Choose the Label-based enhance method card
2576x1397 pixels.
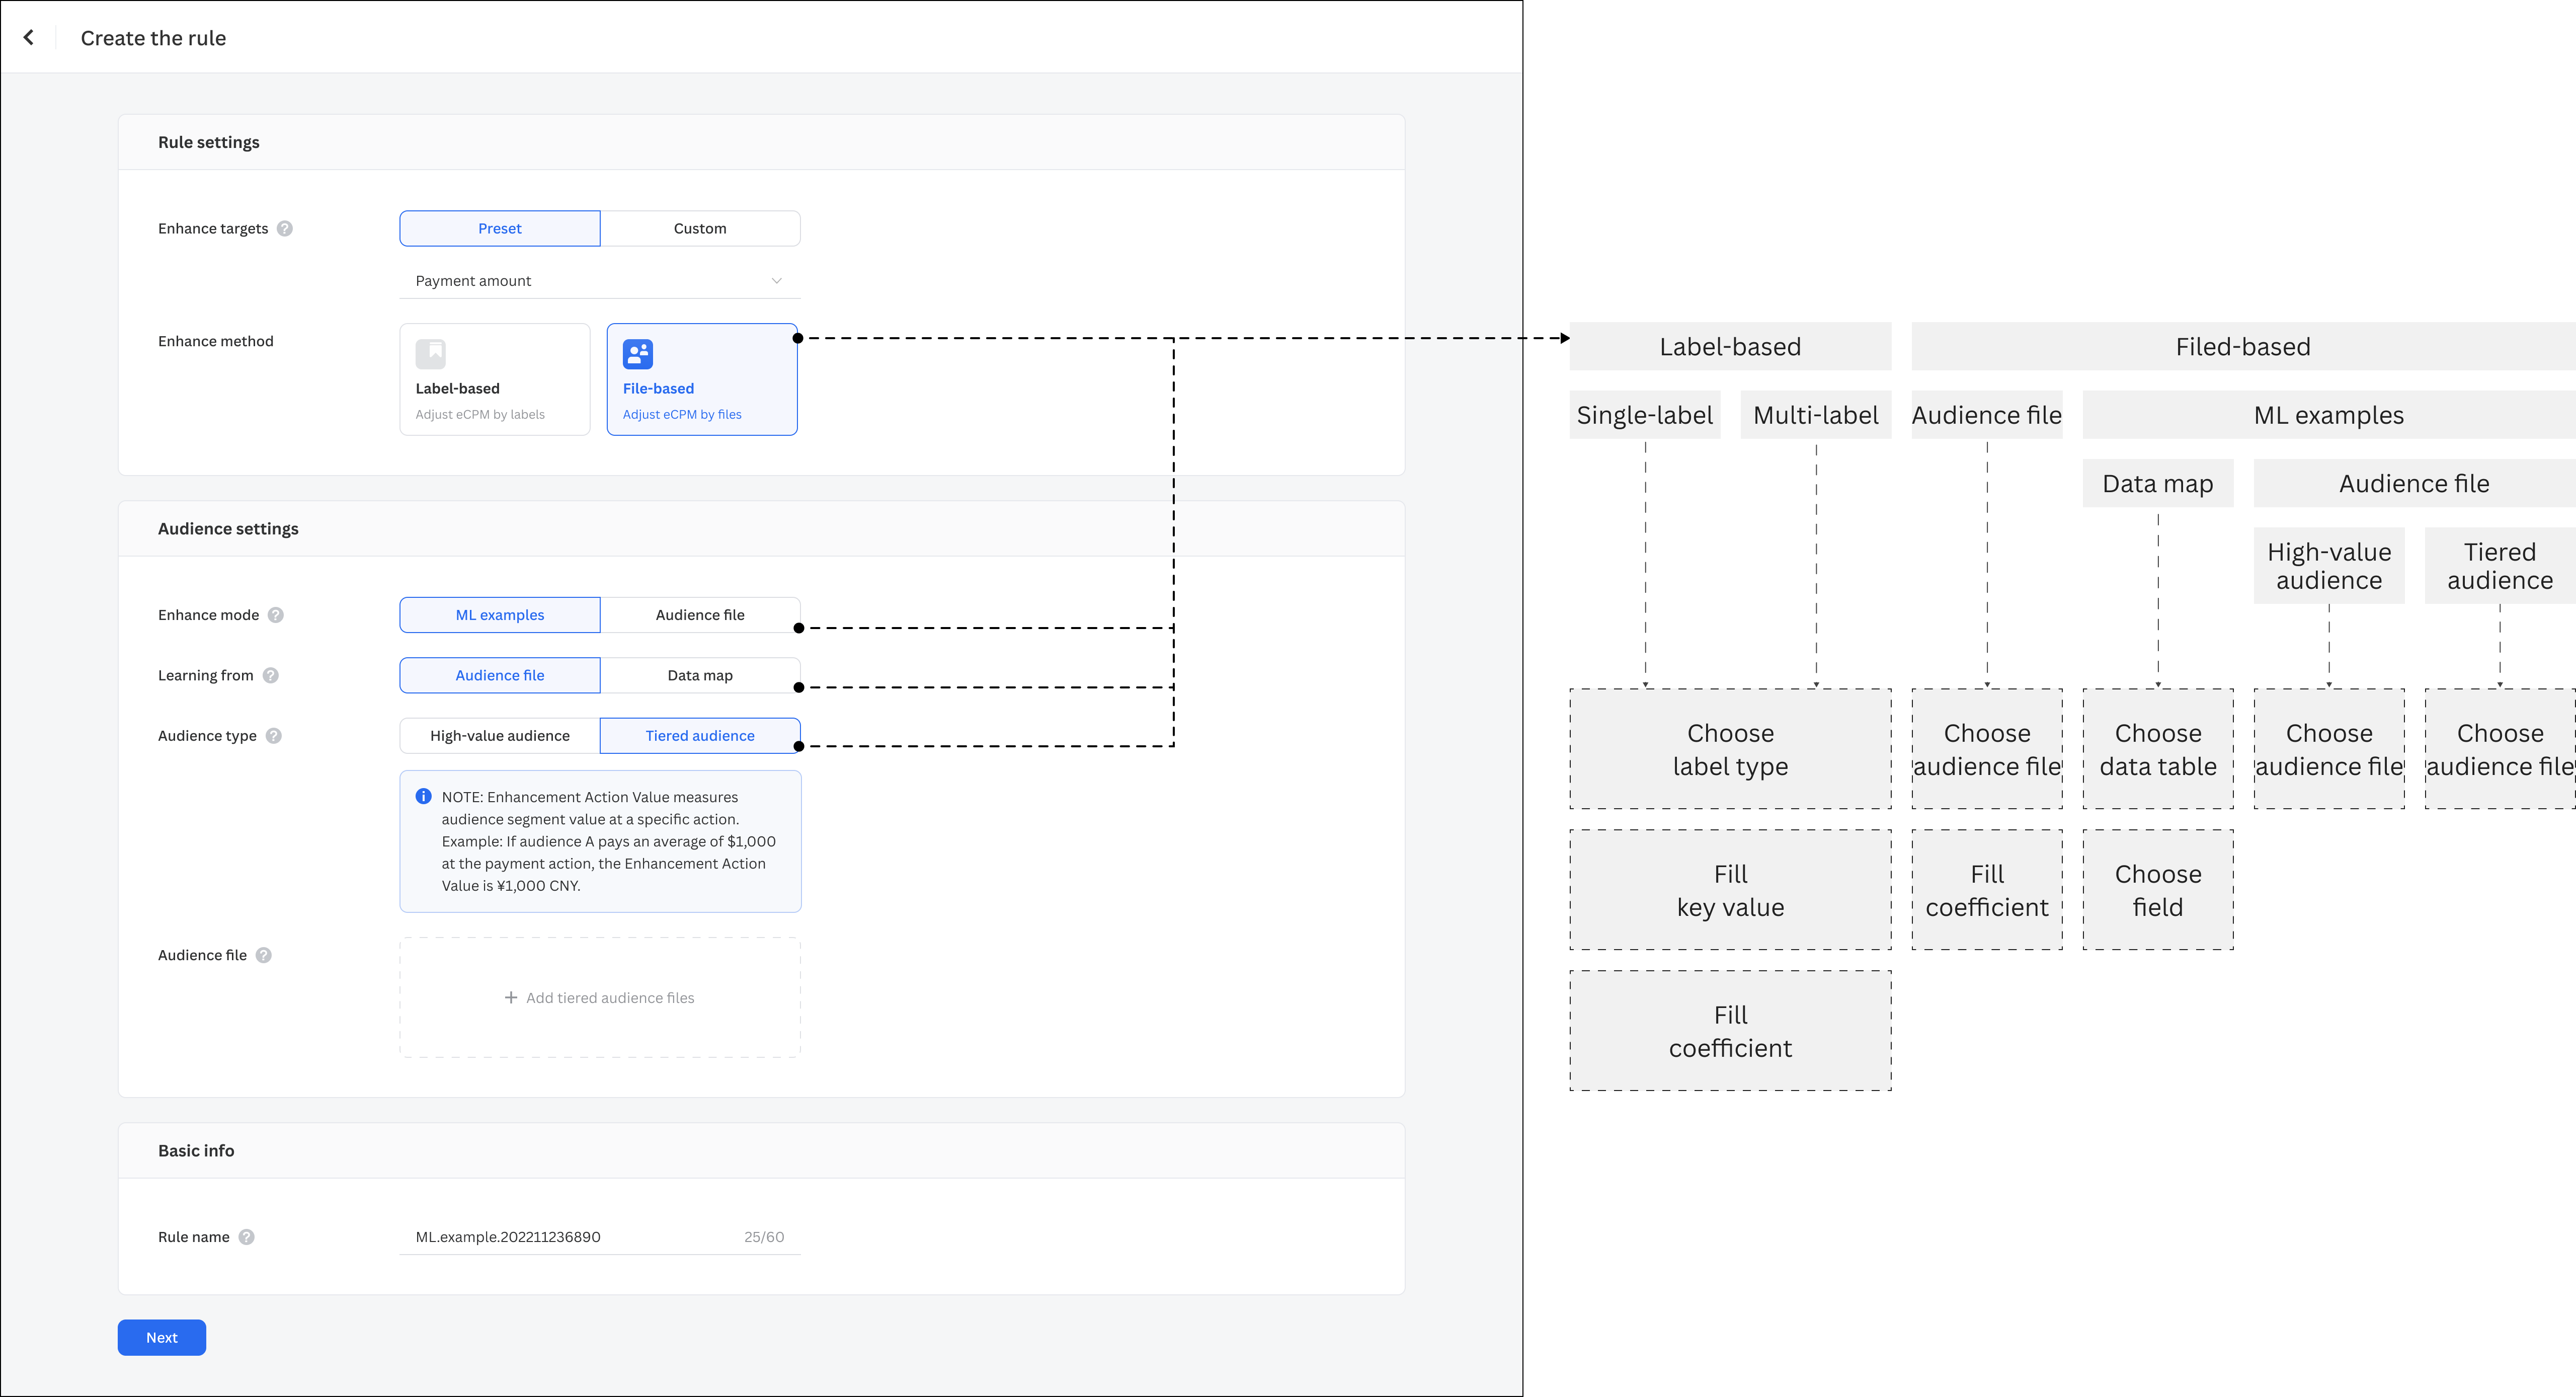(495, 379)
